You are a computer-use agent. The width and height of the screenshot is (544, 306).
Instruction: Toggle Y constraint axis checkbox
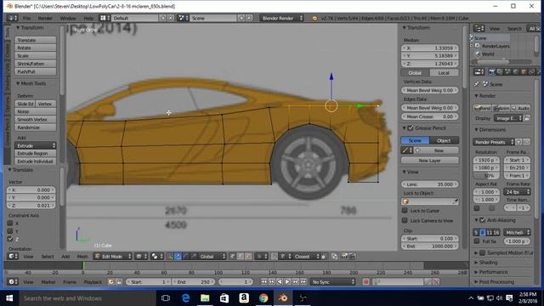[10, 230]
